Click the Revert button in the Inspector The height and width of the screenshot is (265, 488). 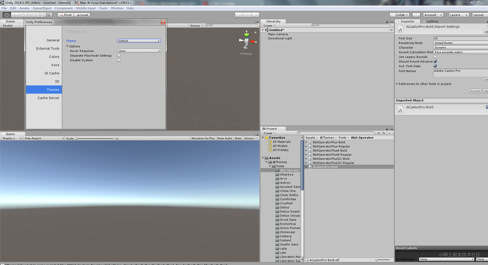click(475, 91)
